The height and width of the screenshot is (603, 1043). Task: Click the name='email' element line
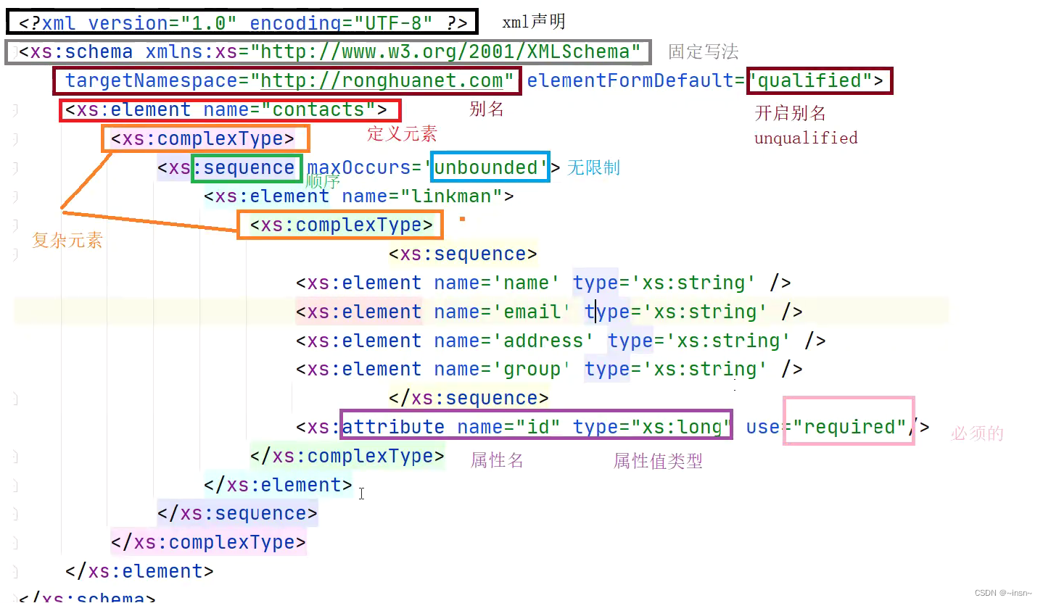tap(549, 312)
